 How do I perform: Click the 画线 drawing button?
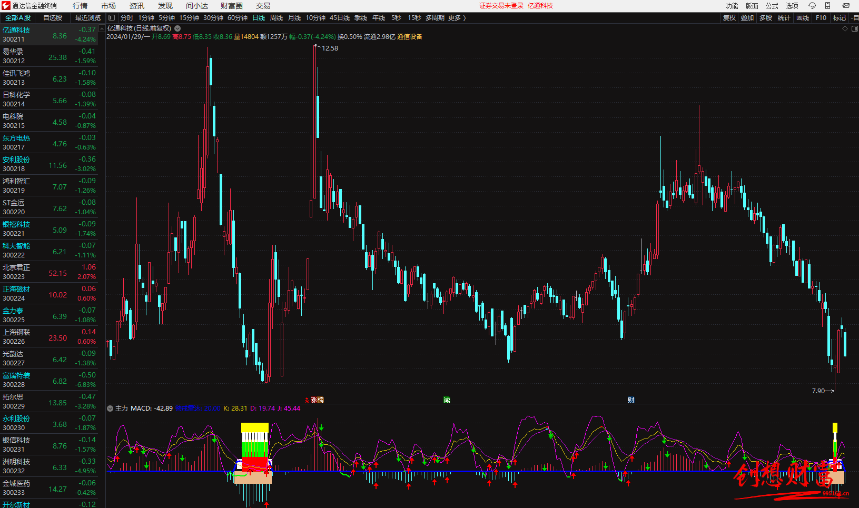(x=803, y=18)
